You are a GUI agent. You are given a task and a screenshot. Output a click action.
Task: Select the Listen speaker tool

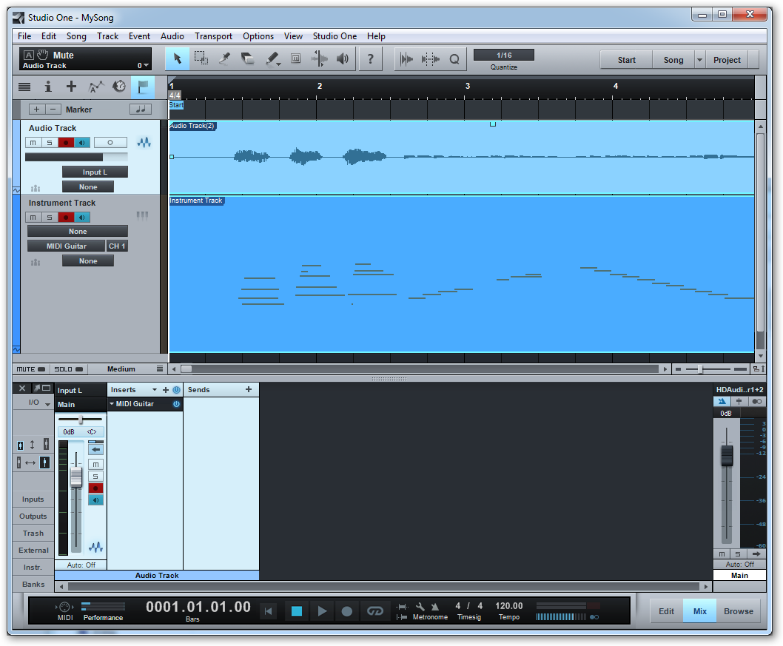tap(343, 59)
